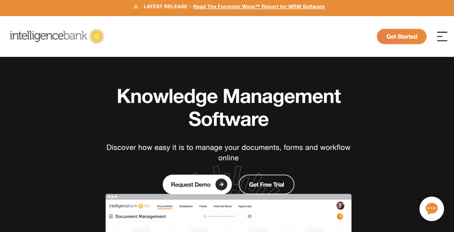Click the orange plus icon in preview
Viewport: 454px width, 232px height.
pyautogui.click(x=340, y=217)
